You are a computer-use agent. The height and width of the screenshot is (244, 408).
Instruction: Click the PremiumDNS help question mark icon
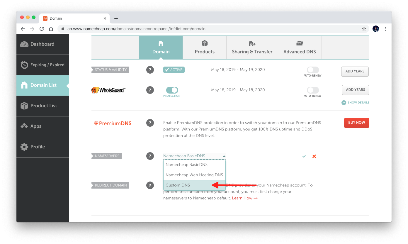coord(150,123)
